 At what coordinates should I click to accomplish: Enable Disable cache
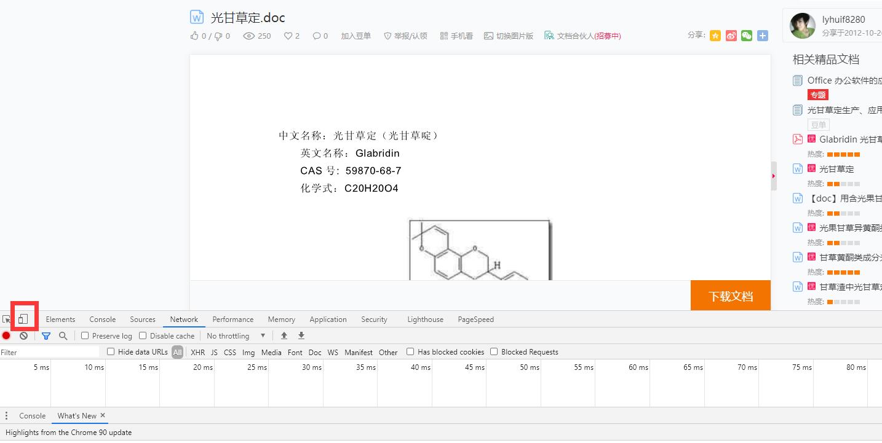pos(142,335)
